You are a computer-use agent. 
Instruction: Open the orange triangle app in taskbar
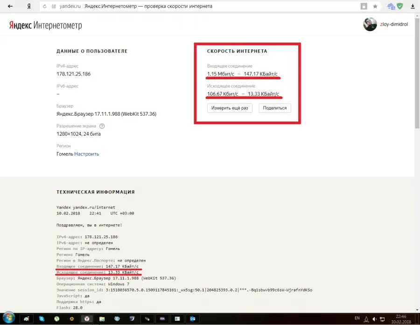coord(72,319)
